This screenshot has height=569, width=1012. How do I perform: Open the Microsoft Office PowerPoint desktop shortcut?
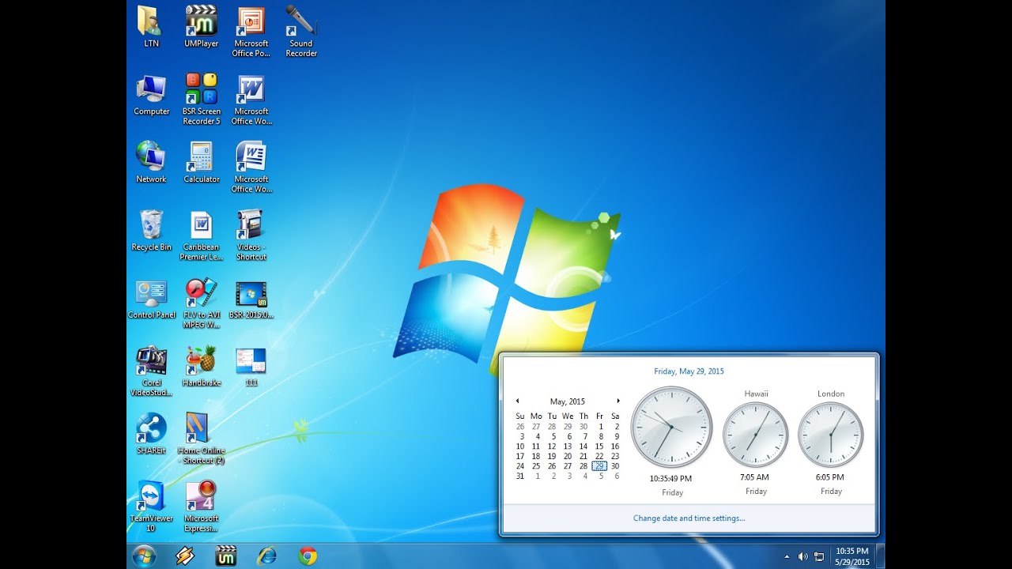(251, 32)
